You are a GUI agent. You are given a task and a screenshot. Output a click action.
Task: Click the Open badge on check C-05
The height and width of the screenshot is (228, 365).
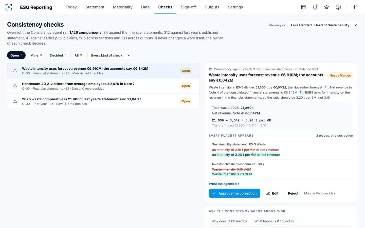click(186, 86)
